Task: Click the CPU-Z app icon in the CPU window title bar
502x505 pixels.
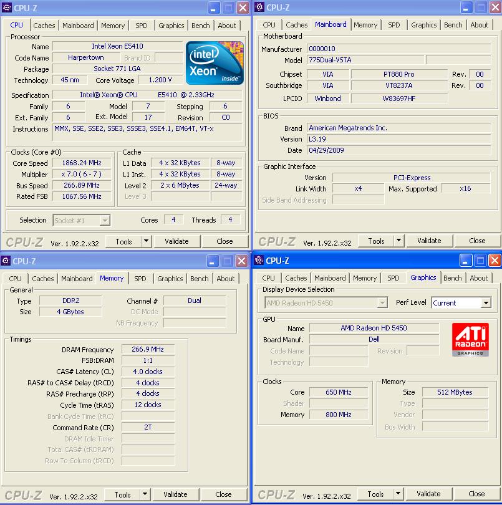Action: point(6,7)
